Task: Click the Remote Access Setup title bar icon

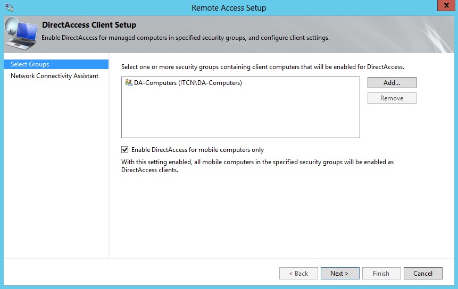Action: [9, 7]
